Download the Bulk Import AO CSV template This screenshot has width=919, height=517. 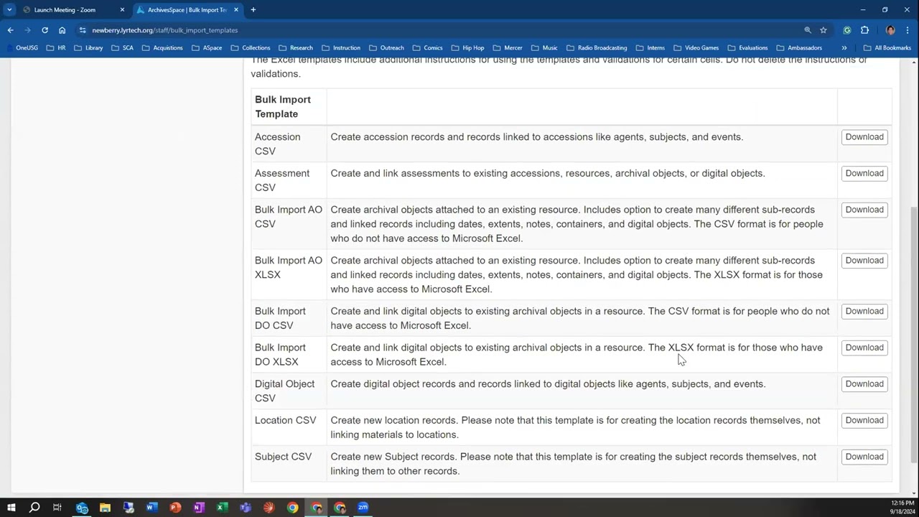pos(864,210)
